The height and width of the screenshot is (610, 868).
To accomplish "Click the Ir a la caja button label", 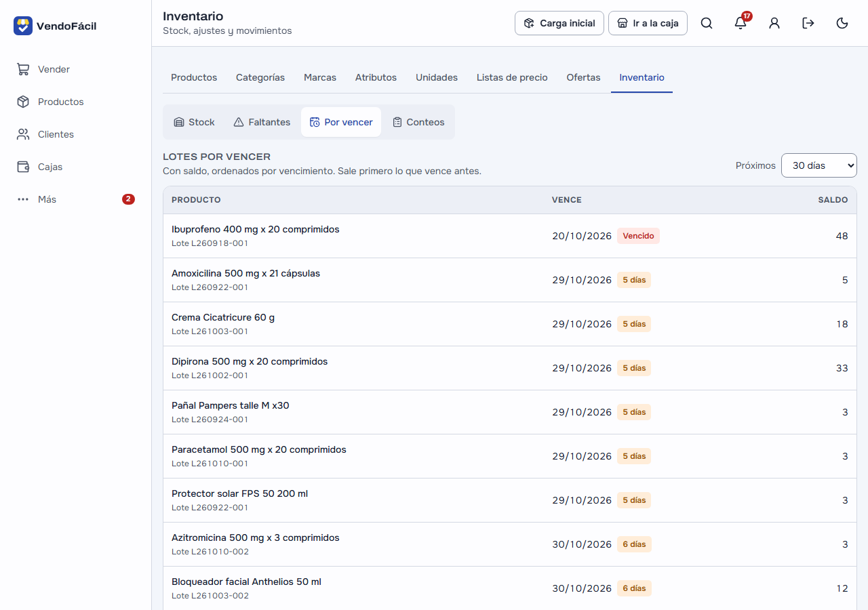I will 656,23.
